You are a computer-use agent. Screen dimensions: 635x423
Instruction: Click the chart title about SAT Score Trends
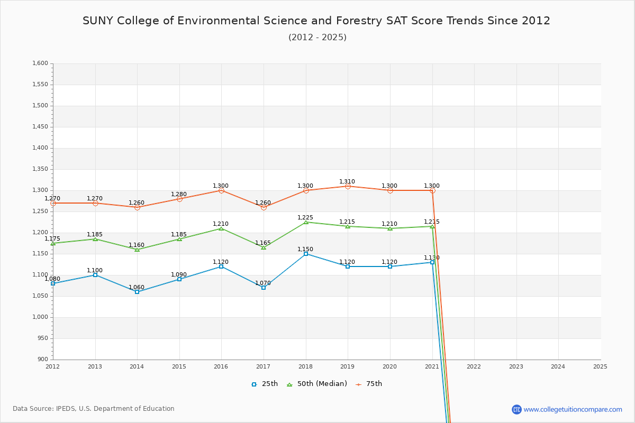pyautogui.click(x=316, y=21)
